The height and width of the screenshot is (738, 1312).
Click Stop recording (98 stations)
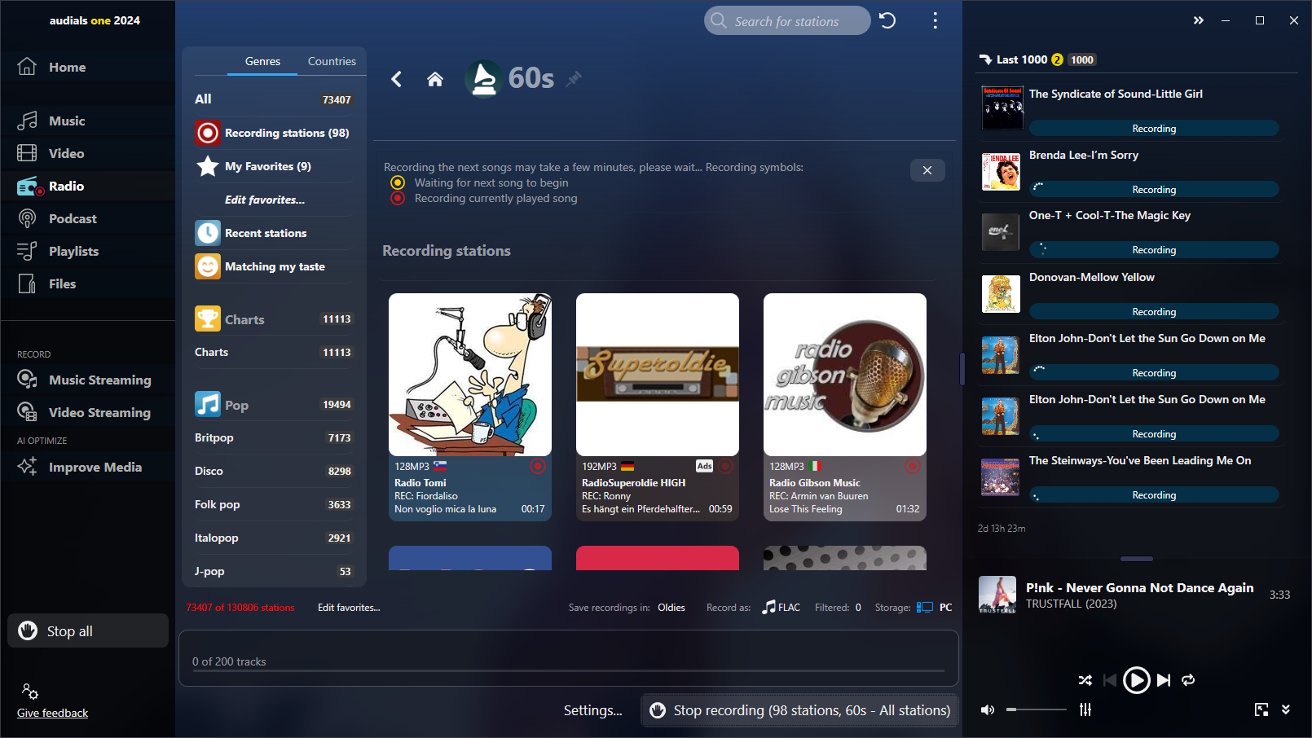click(x=799, y=710)
